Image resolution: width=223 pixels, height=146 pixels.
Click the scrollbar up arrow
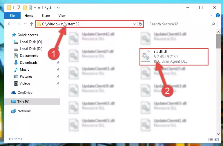pyautogui.click(x=218, y=32)
